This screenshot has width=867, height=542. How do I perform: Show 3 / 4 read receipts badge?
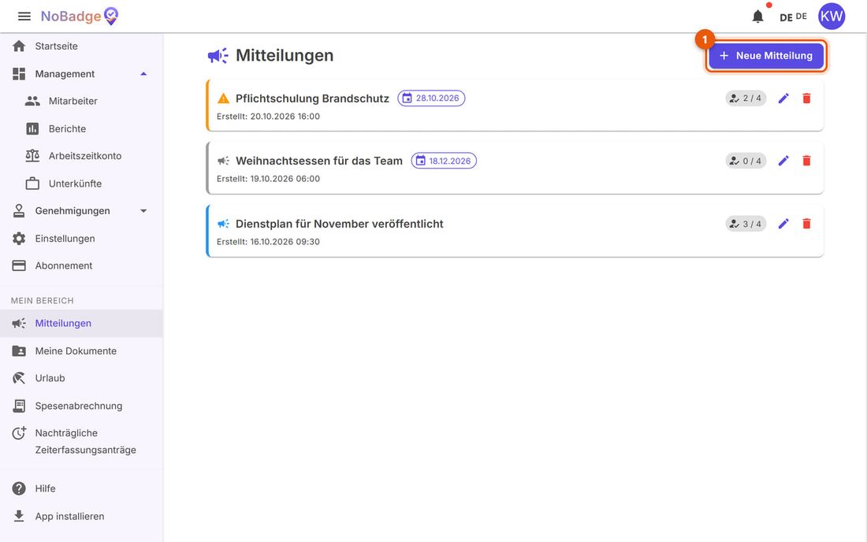[746, 224]
